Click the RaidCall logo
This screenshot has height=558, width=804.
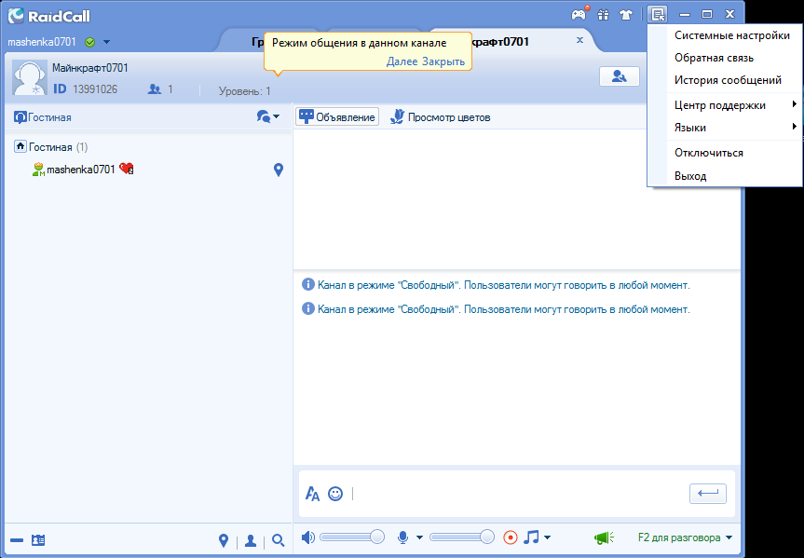pos(49,16)
